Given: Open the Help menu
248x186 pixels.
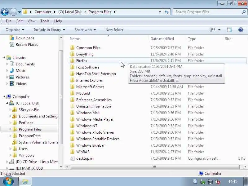Looking at the screenshot, I should point(58,21).
